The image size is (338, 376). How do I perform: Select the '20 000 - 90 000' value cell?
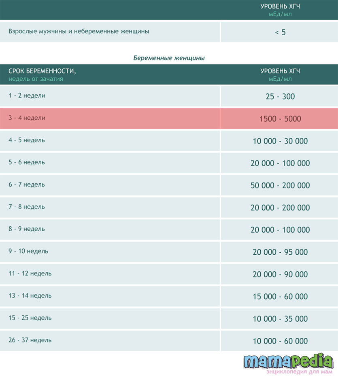click(280, 274)
